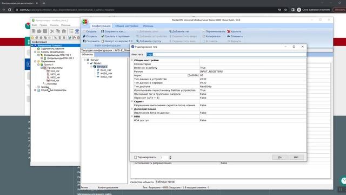Bookmark this page with the star icon
This screenshot has width=346, height=195.
pos(285,10)
